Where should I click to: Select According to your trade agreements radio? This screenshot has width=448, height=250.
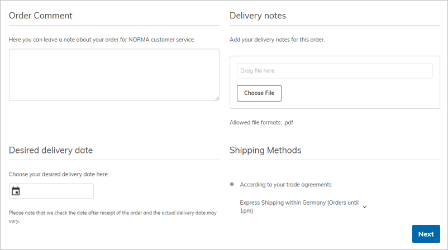(x=232, y=184)
